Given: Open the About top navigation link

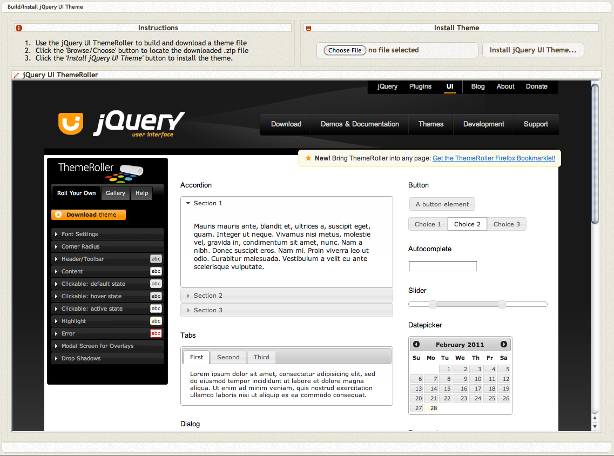Looking at the screenshot, I should [505, 86].
